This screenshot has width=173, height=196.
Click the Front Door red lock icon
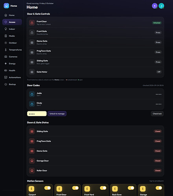(32, 23)
